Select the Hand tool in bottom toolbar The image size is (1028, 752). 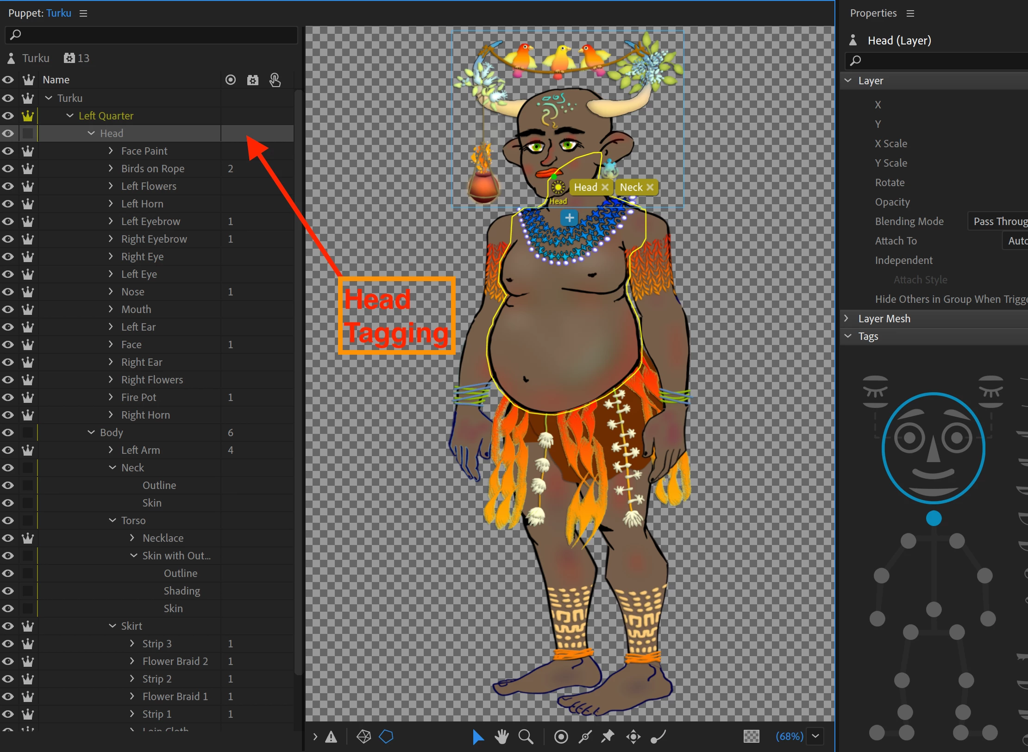click(501, 736)
